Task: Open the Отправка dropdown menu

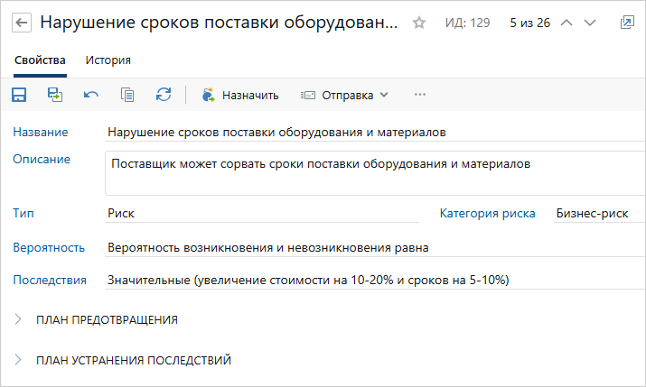Action: (344, 95)
